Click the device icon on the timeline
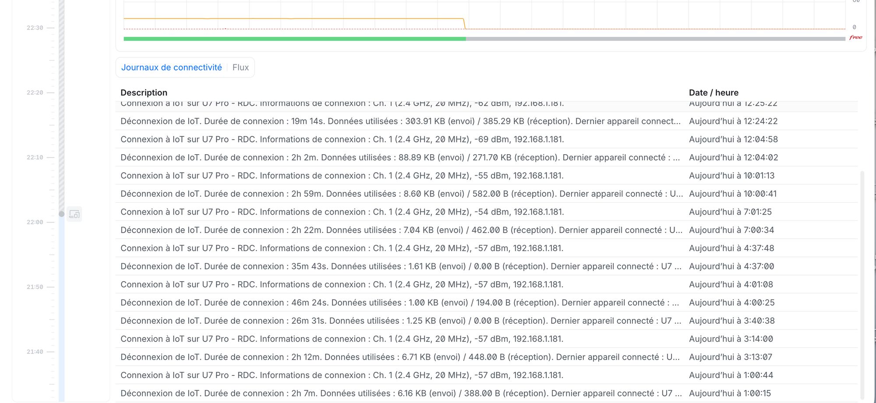Viewport: 876px width, 403px height. coord(74,214)
